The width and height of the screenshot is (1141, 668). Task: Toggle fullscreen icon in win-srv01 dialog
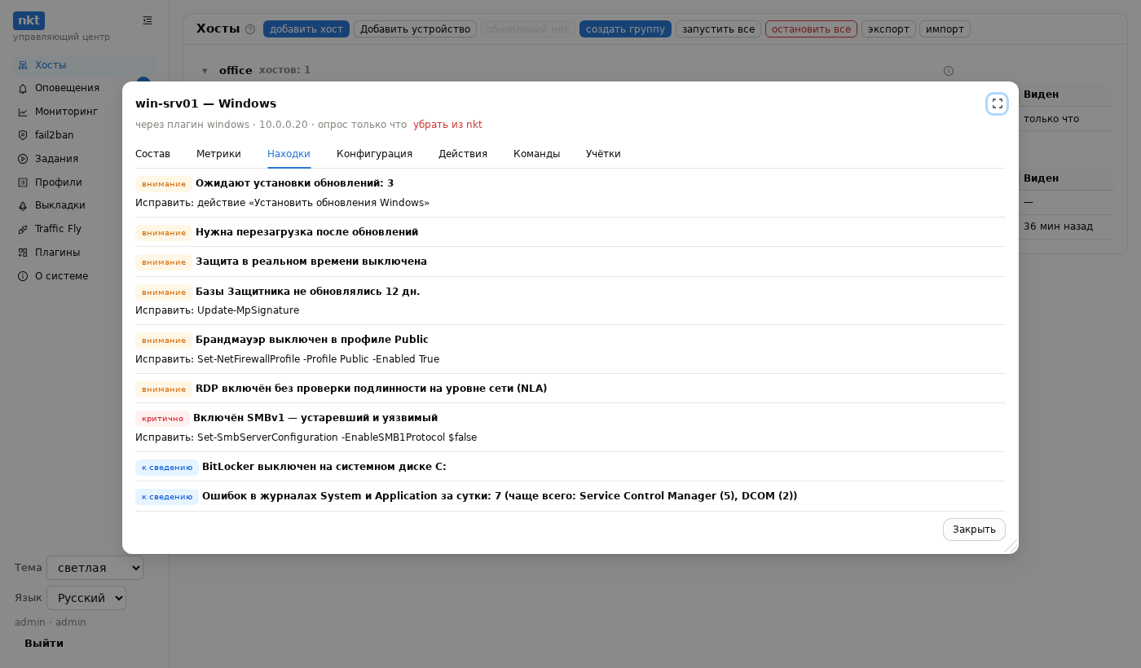[997, 103]
